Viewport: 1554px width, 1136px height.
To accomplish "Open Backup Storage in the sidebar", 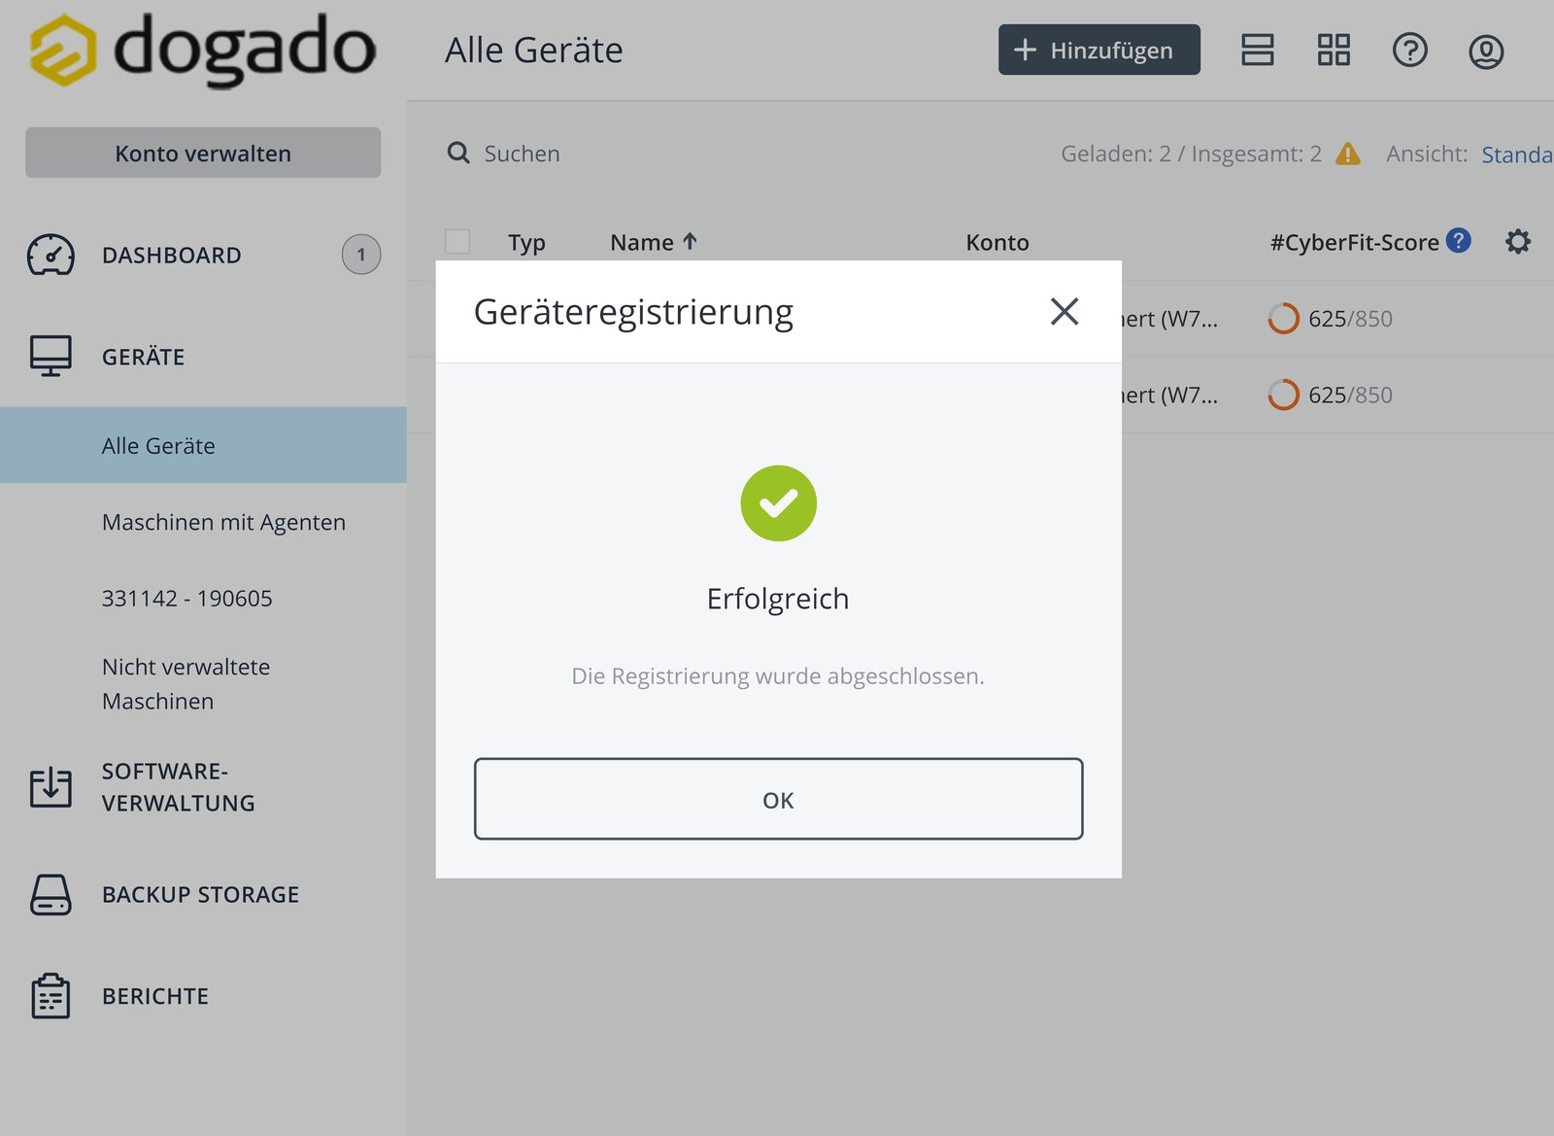I will pos(199,894).
